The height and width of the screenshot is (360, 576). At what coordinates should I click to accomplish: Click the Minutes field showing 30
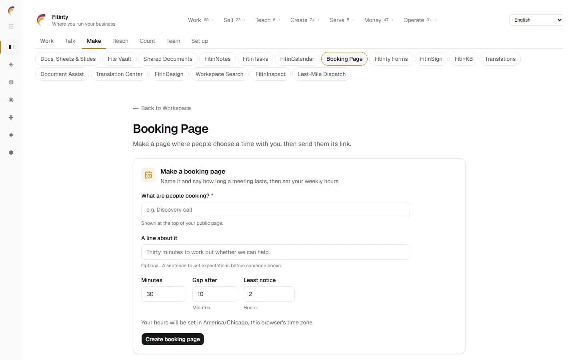pyautogui.click(x=164, y=294)
